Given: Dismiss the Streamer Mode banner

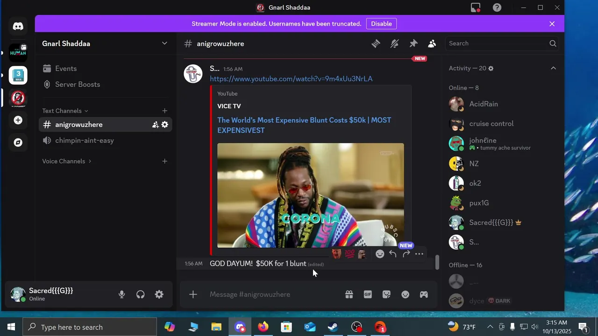Looking at the screenshot, I should pyautogui.click(x=552, y=24).
